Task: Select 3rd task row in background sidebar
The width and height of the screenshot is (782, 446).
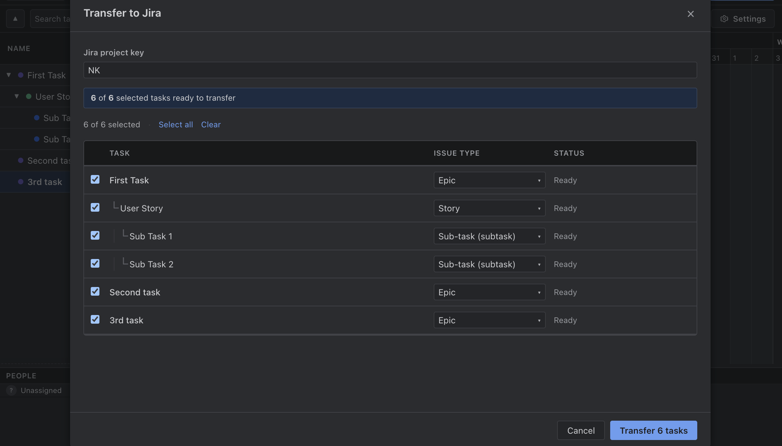Action: [x=35, y=182]
